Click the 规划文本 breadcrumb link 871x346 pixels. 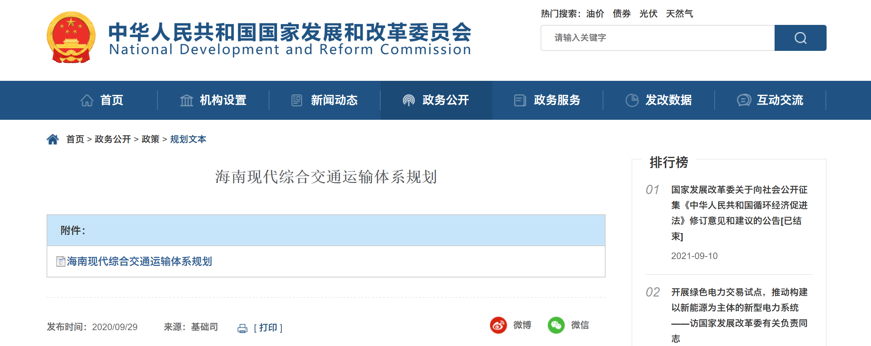click(188, 139)
